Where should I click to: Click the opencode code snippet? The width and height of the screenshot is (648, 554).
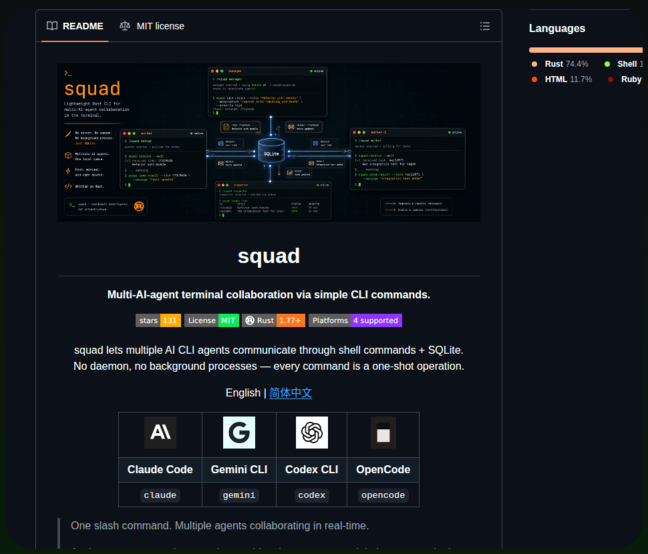pos(383,495)
